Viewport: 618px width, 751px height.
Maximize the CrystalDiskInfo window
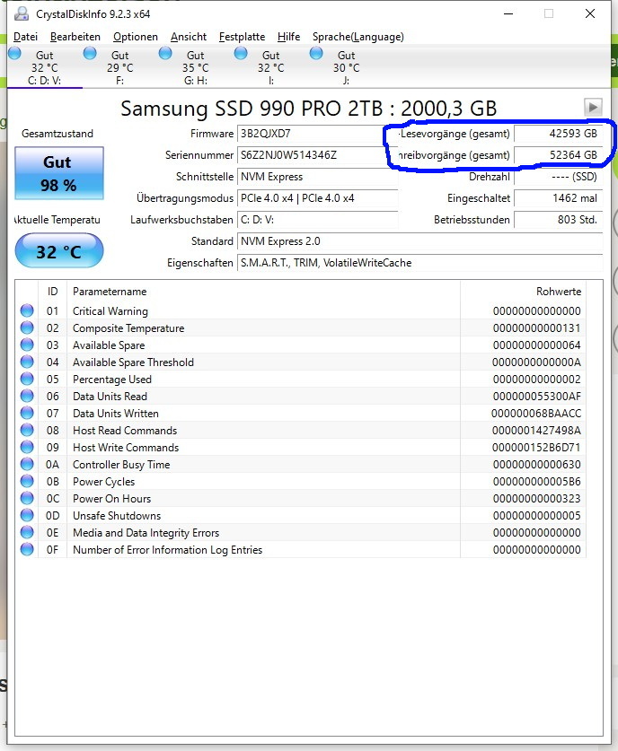549,13
